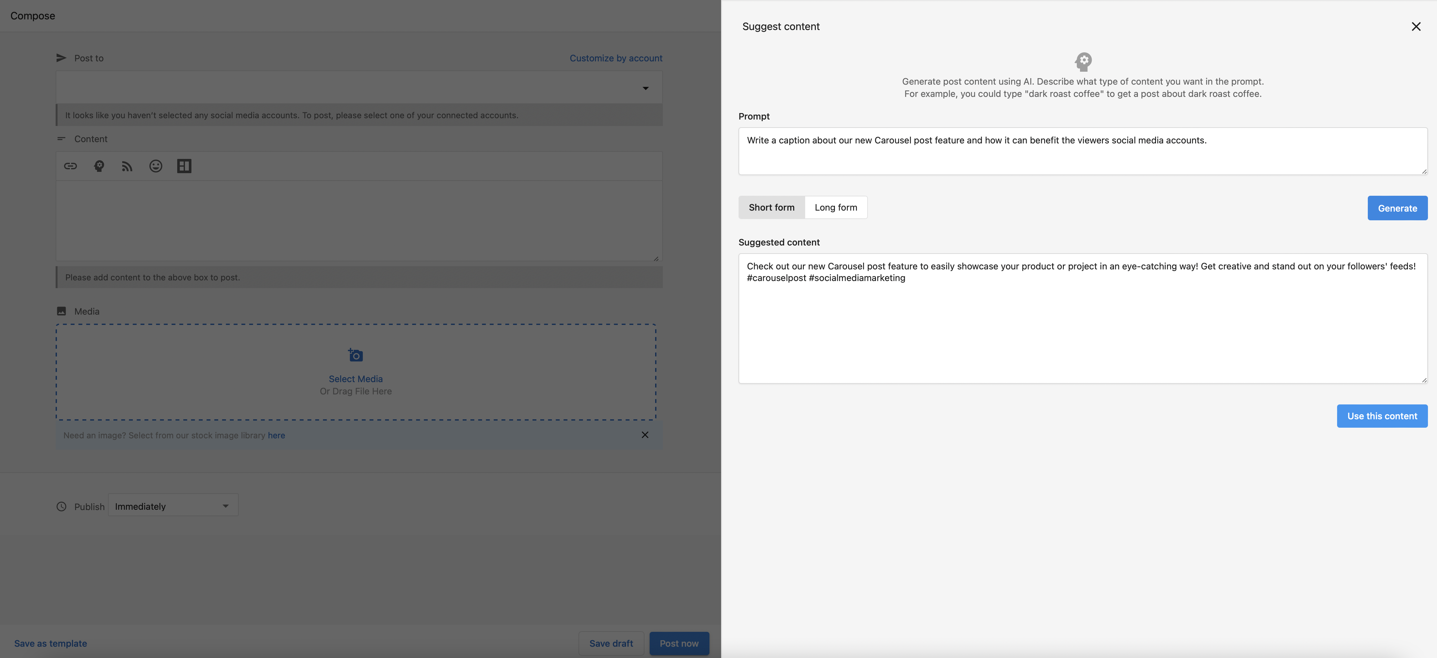Click the Generate button
The height and width of the screenshot is (658, 1437).
[1397, 208]
